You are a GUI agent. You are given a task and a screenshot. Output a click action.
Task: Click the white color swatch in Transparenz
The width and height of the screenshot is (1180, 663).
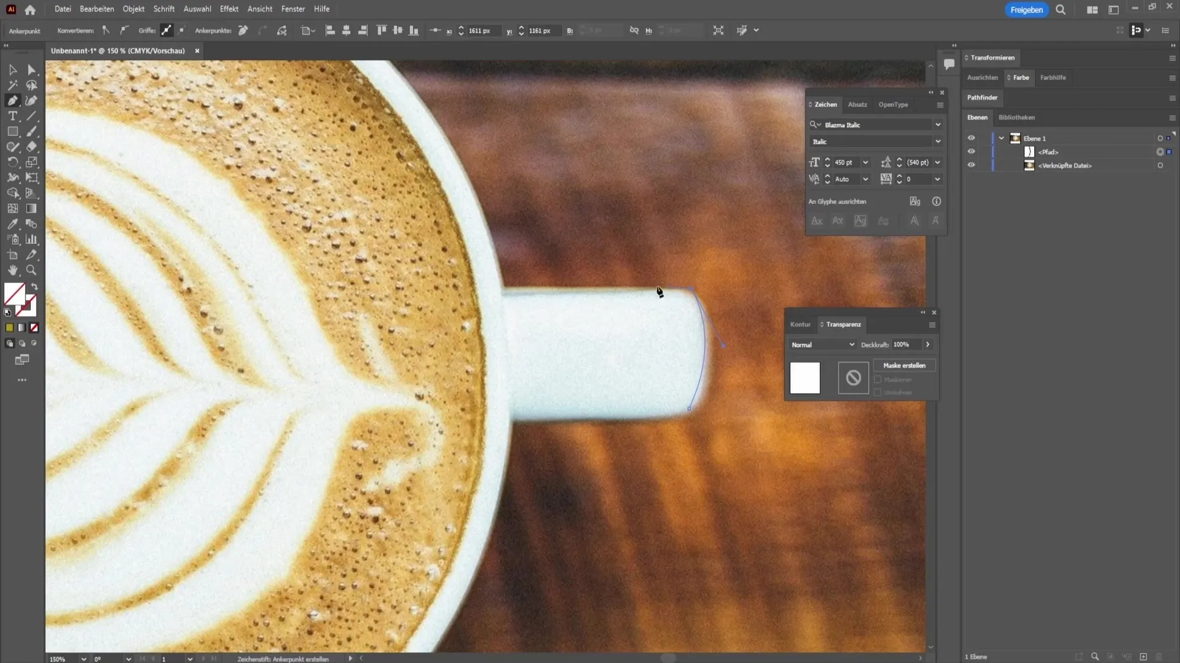804,378
